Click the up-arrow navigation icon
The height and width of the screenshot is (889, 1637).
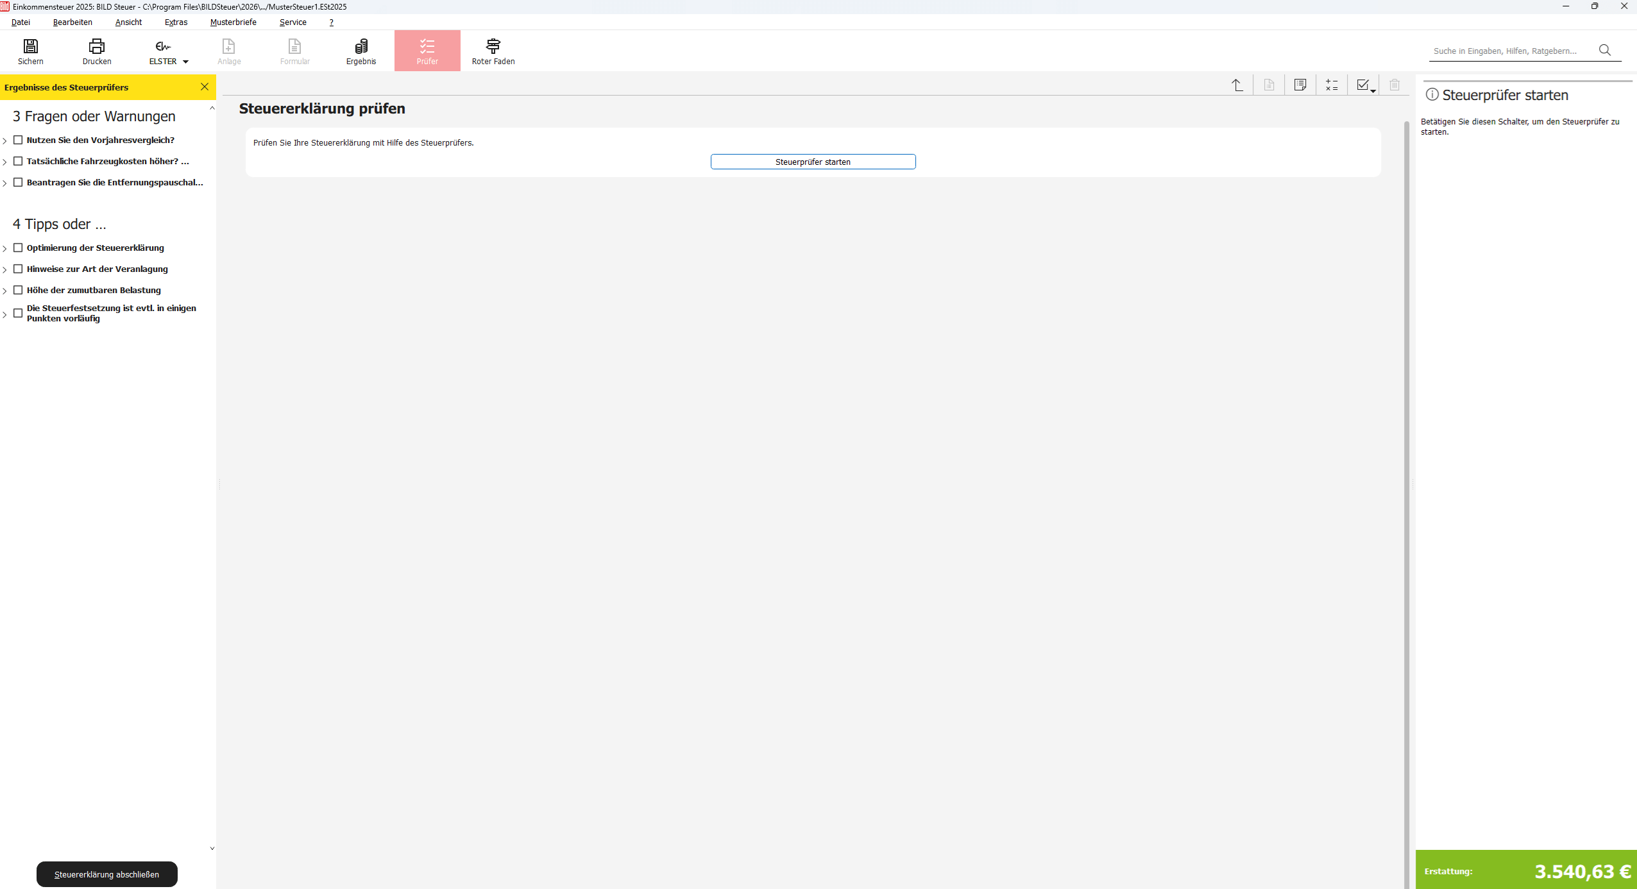pos(1237,85)
